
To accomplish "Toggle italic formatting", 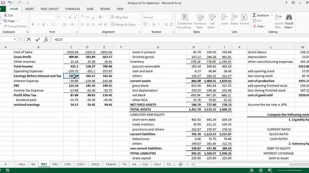I will coord(38,25).
